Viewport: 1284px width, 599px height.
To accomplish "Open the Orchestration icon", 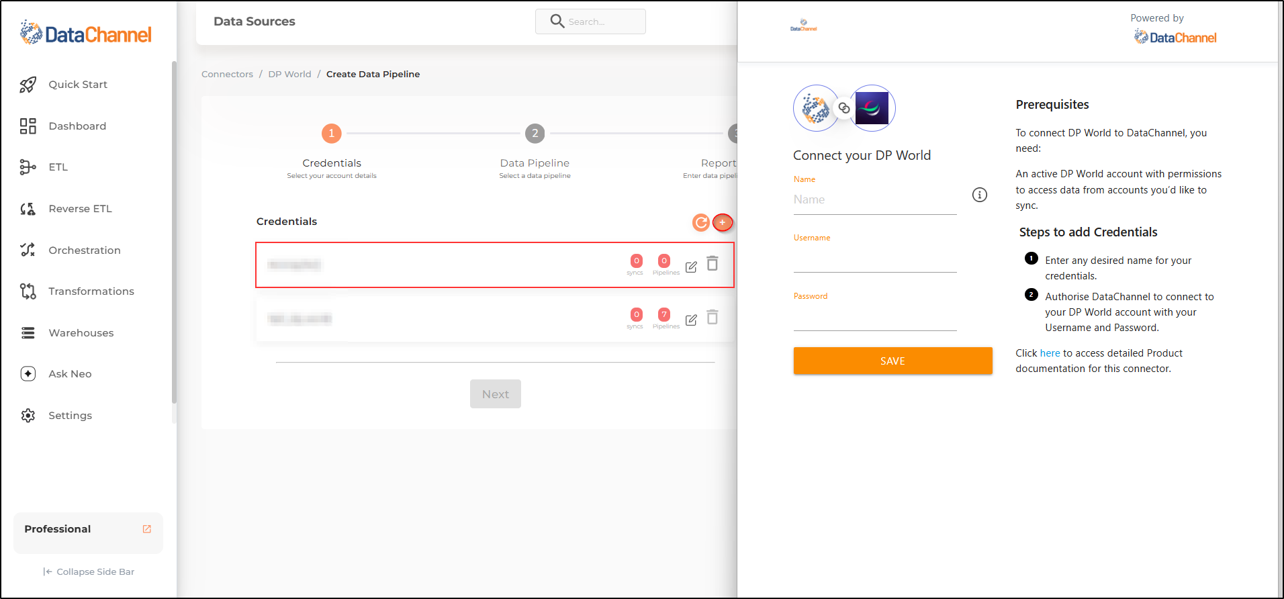I will tap(28, 250).
